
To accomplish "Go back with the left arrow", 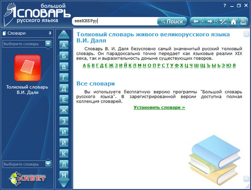I will (x=196, y=22).
